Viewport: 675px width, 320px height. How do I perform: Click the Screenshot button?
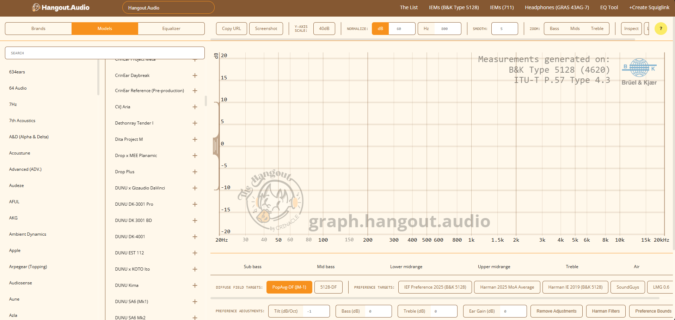[266, 29]
